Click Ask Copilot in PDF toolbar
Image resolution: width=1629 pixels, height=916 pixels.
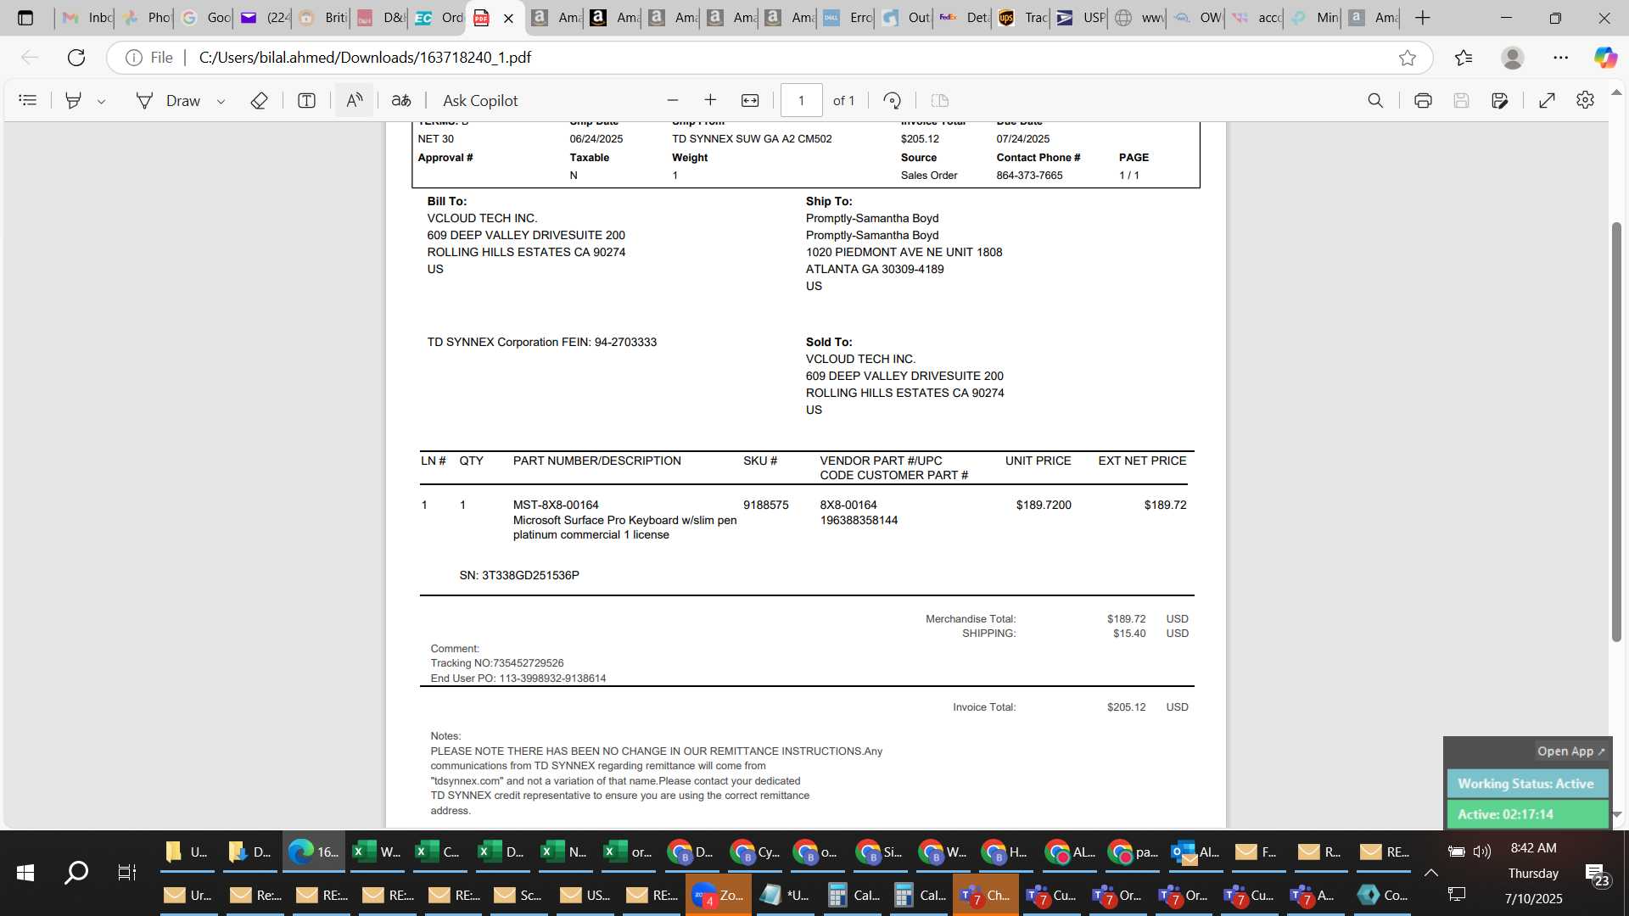[x=480, y=100]
